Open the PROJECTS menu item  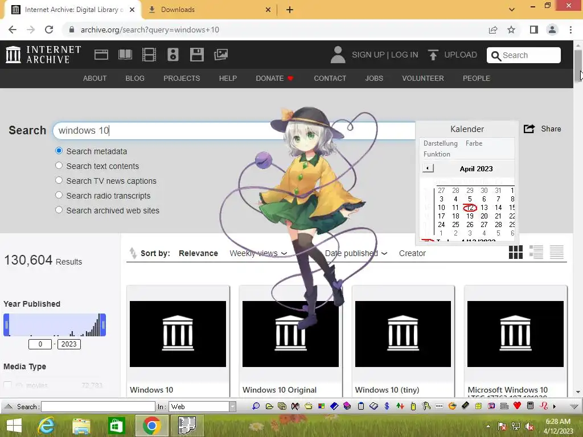(182, 79)
